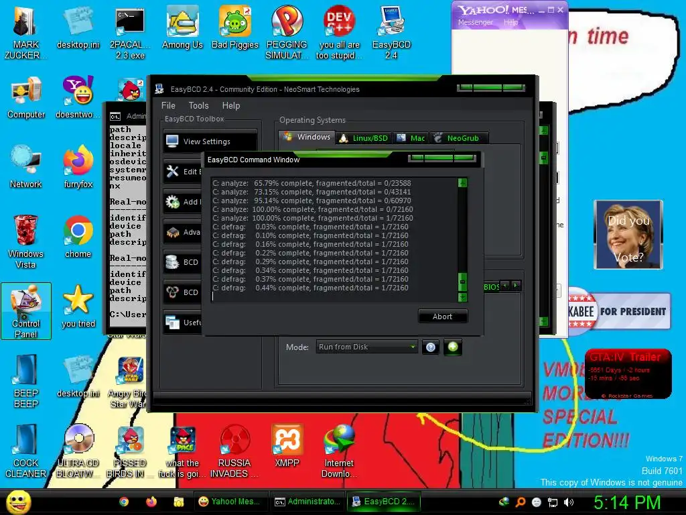This screenshot has height=515, width=686.
Task: Open the chome Chrome shortcut
Action: [78, 237]
